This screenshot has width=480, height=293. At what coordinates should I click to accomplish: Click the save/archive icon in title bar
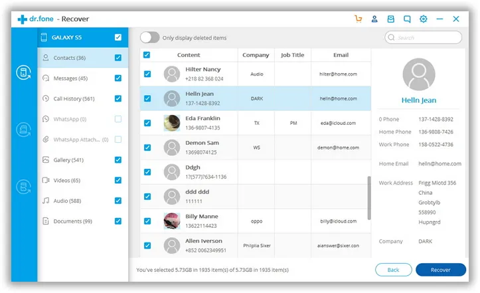coord(391,19)
